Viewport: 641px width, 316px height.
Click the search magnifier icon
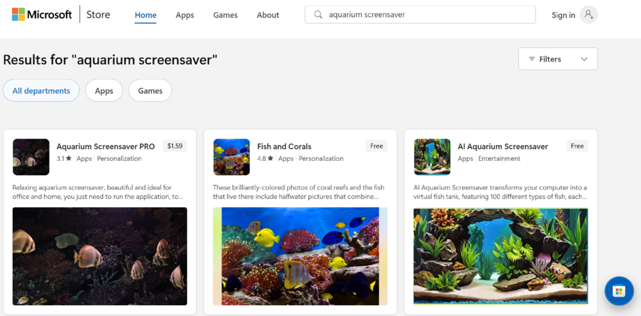(318, 15)
